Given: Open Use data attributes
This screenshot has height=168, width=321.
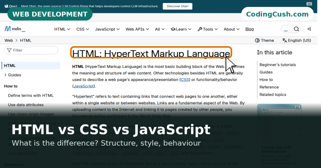Looking at the screenshot, I should click(26, 105).
